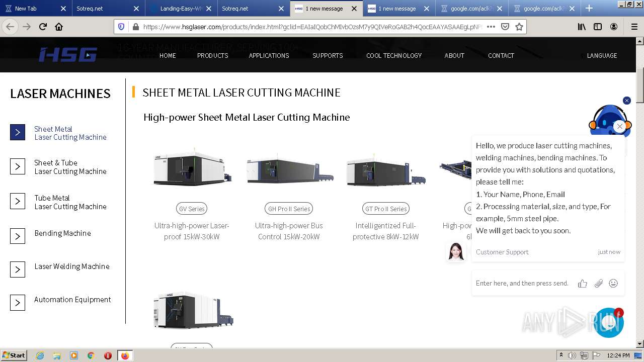This screenshot has width=644, height=362.
Task: Open File Explorer from the taskbar
Action: pos(57,355)
